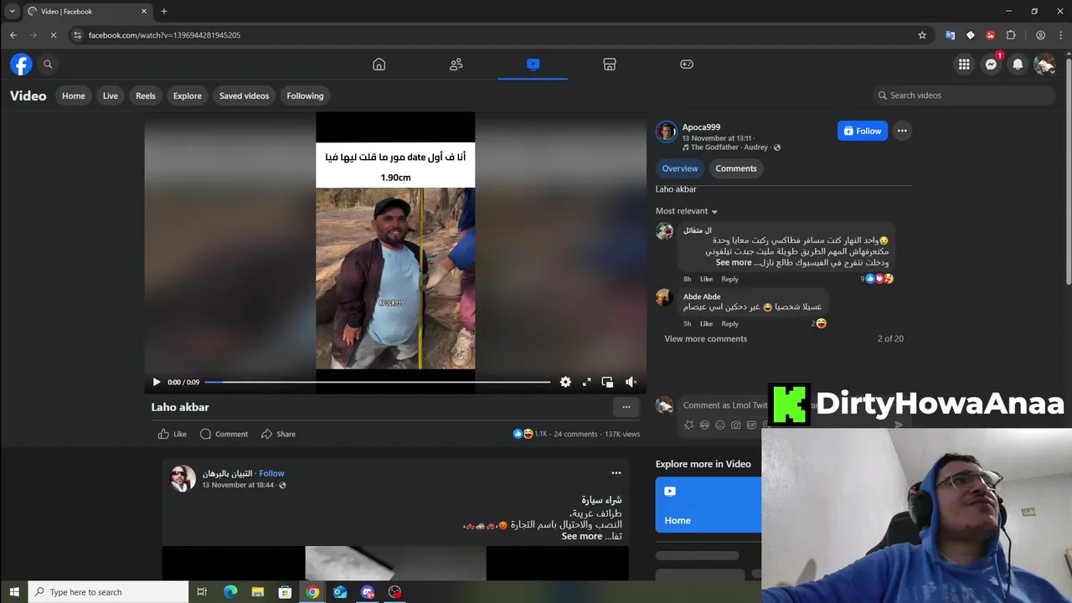Open Apoca999 post options menu
The image size is (1072, 603).
pyautogui.click(x=902, y=131)
